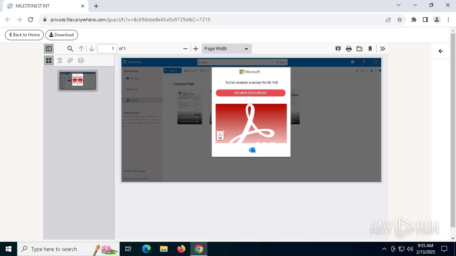Go to next page arrow
Viewport: 456px width, 256px height.
click(x=92, y=49)
